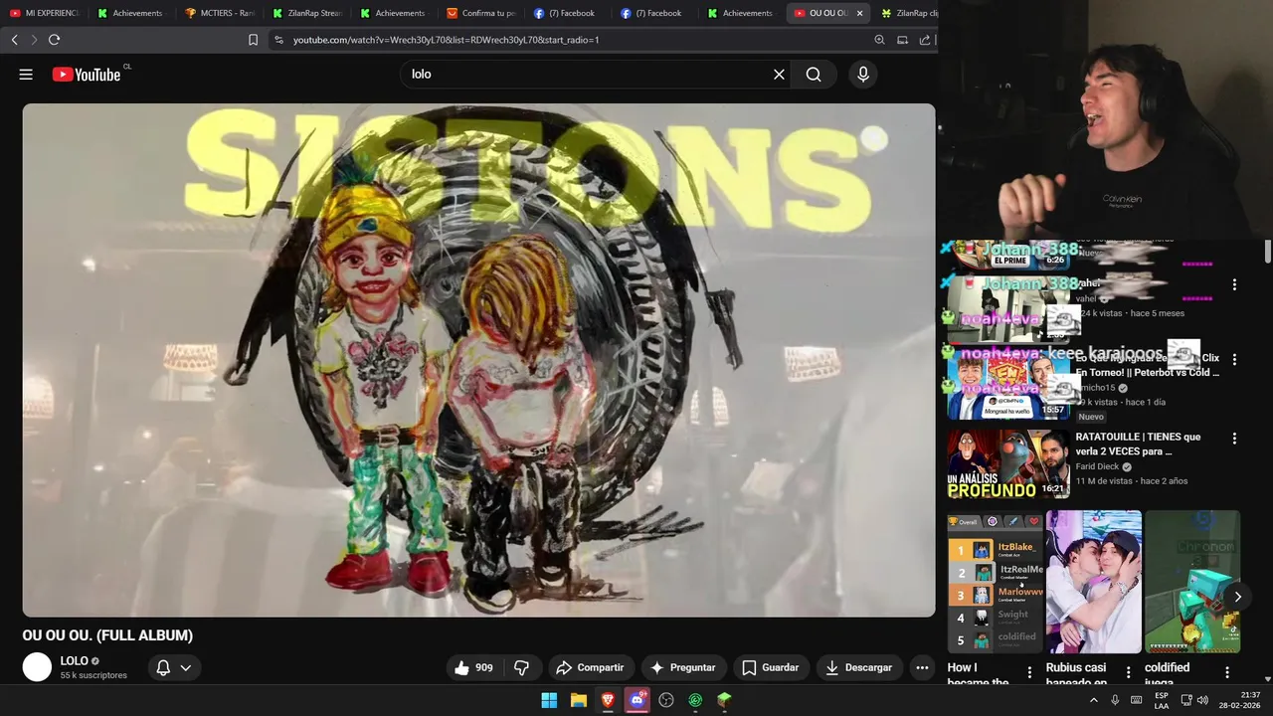This screenshot has height=716, width=1273.
Task: Click the Guardar button
Action: (x=770, y=667)
